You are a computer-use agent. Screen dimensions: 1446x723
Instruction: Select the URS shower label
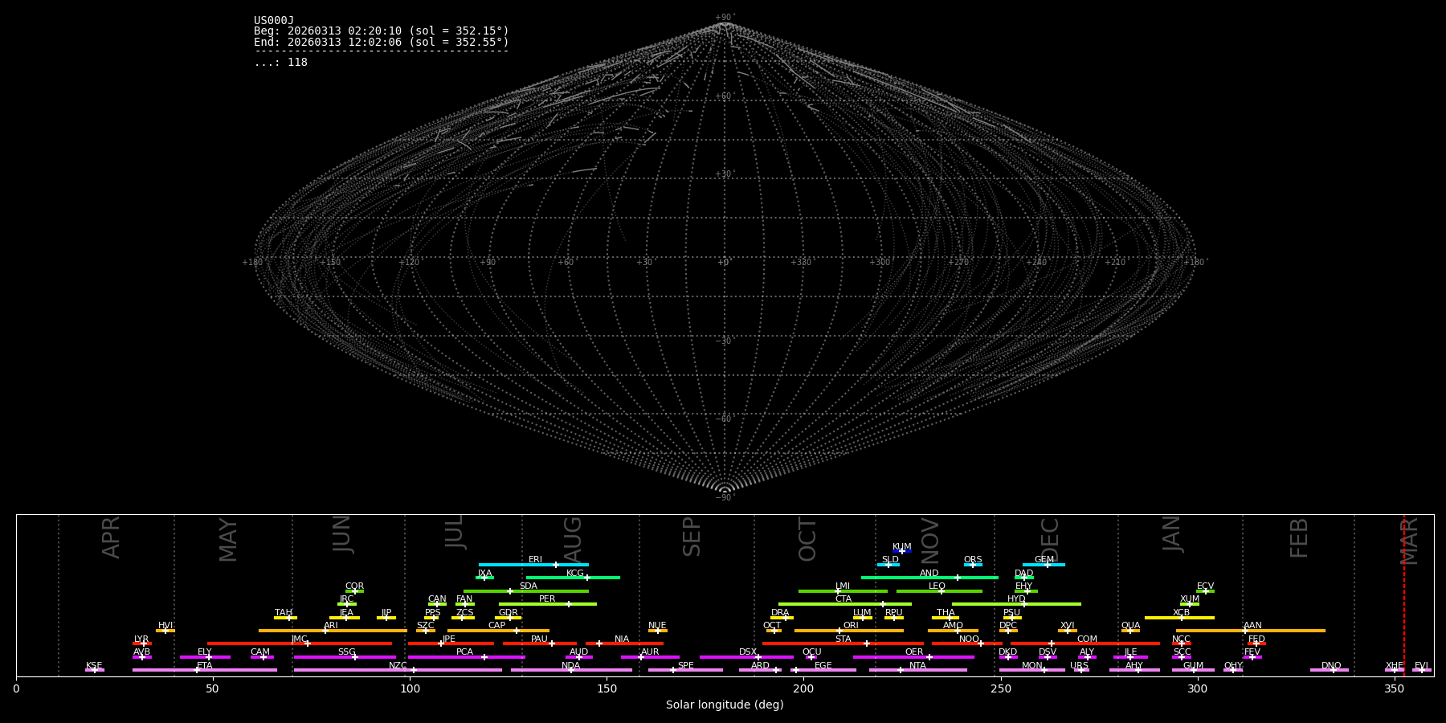pyautogui.click(x=1079, y=666)
